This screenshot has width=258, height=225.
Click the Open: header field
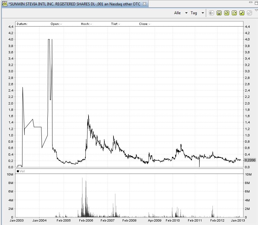click(56, 24)
